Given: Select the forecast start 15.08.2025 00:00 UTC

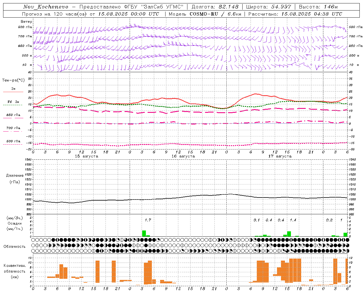Looking at the screenshot, I should 129,14.
